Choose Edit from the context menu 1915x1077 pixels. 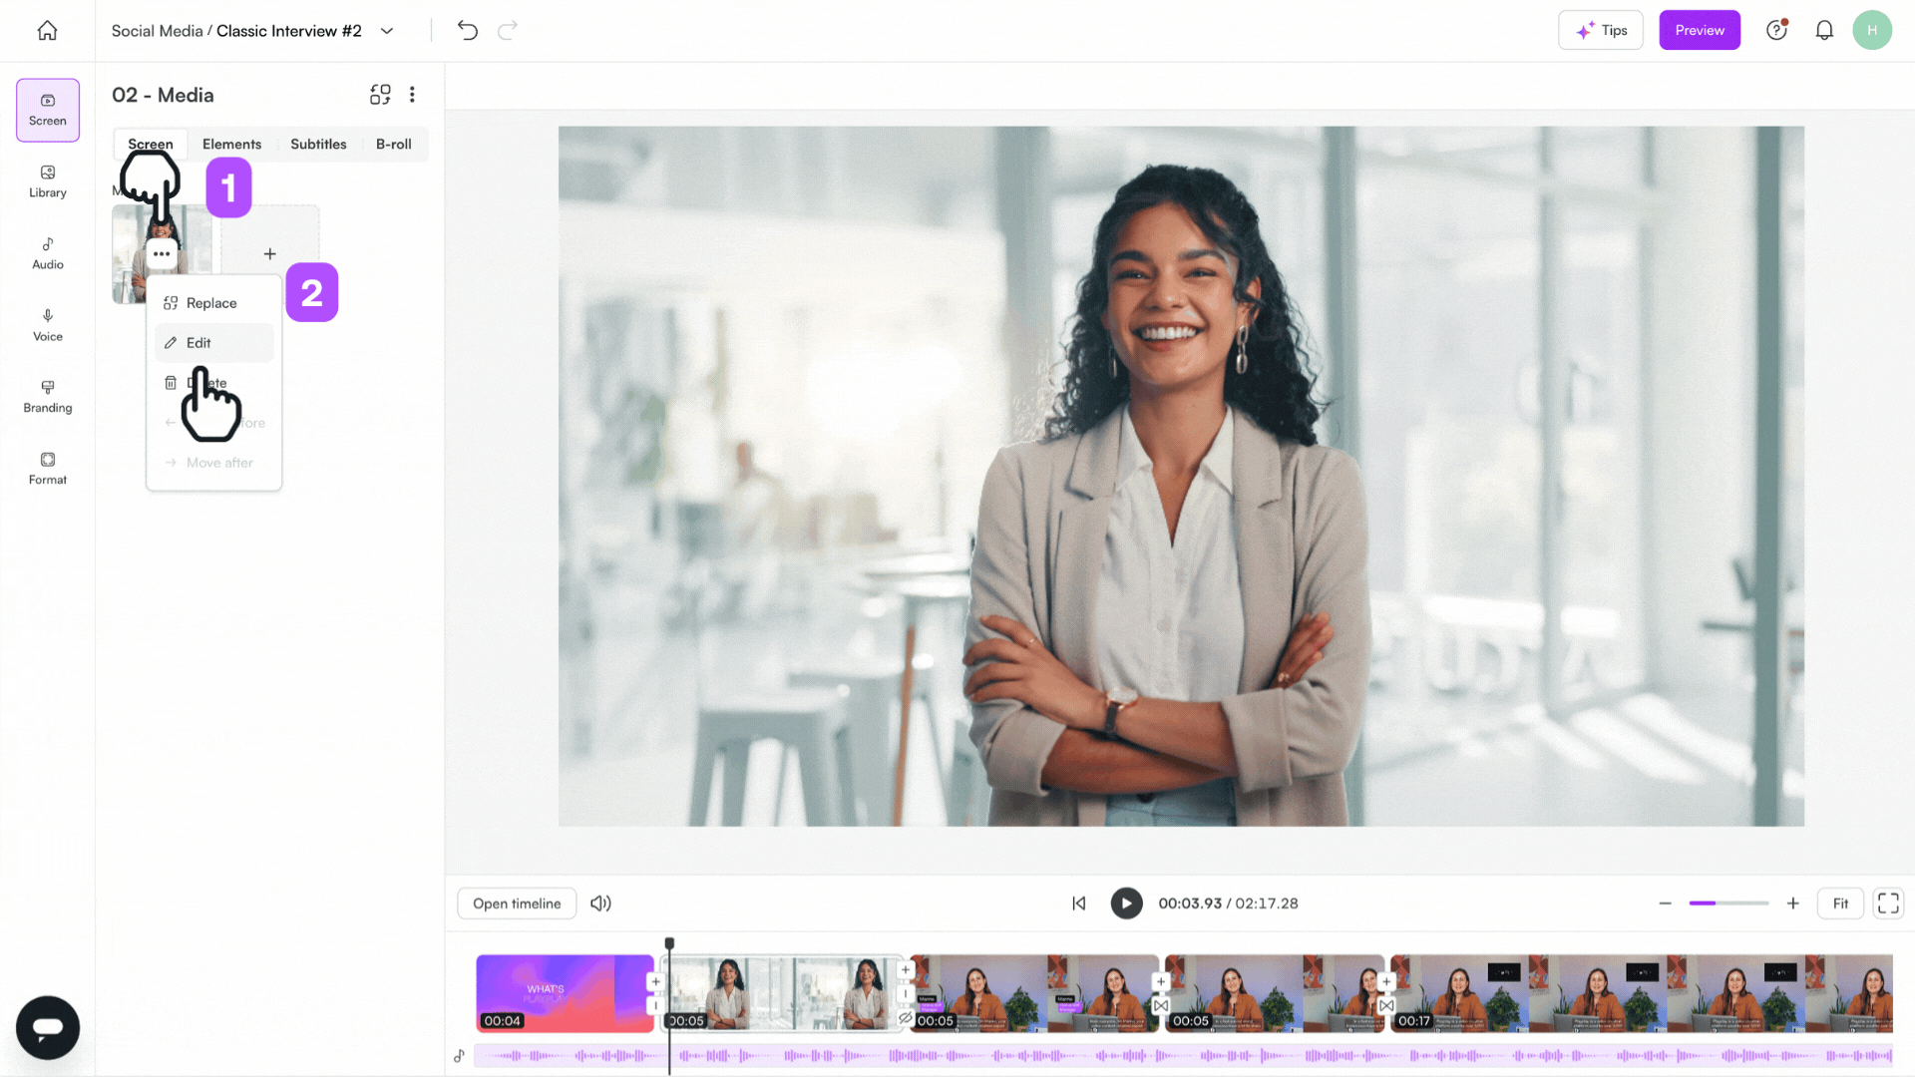tap(213, 343)
